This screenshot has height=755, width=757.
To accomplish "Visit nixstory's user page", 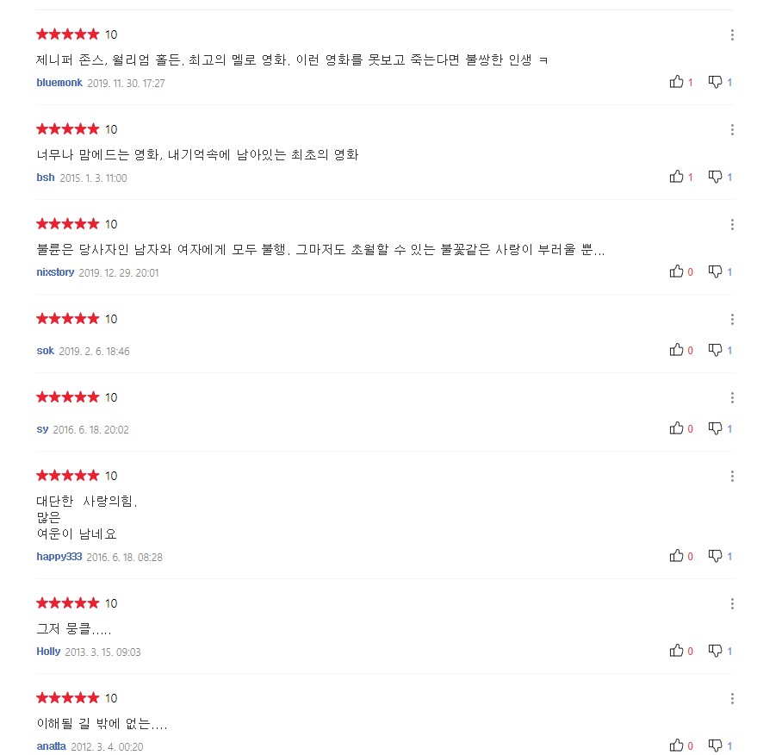I will (55, 272).
